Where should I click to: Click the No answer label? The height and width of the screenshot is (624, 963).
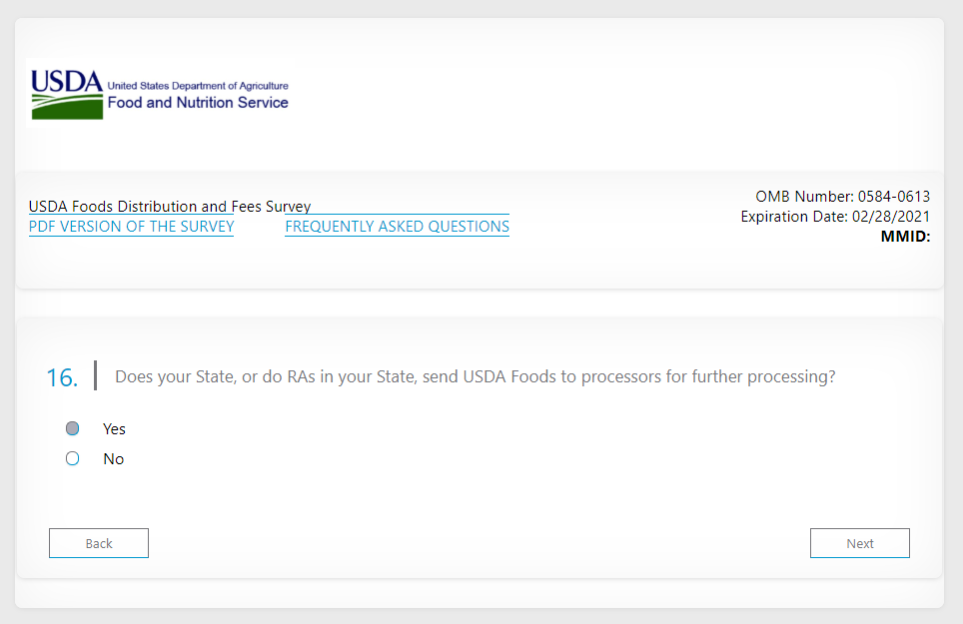click(113, 459)
